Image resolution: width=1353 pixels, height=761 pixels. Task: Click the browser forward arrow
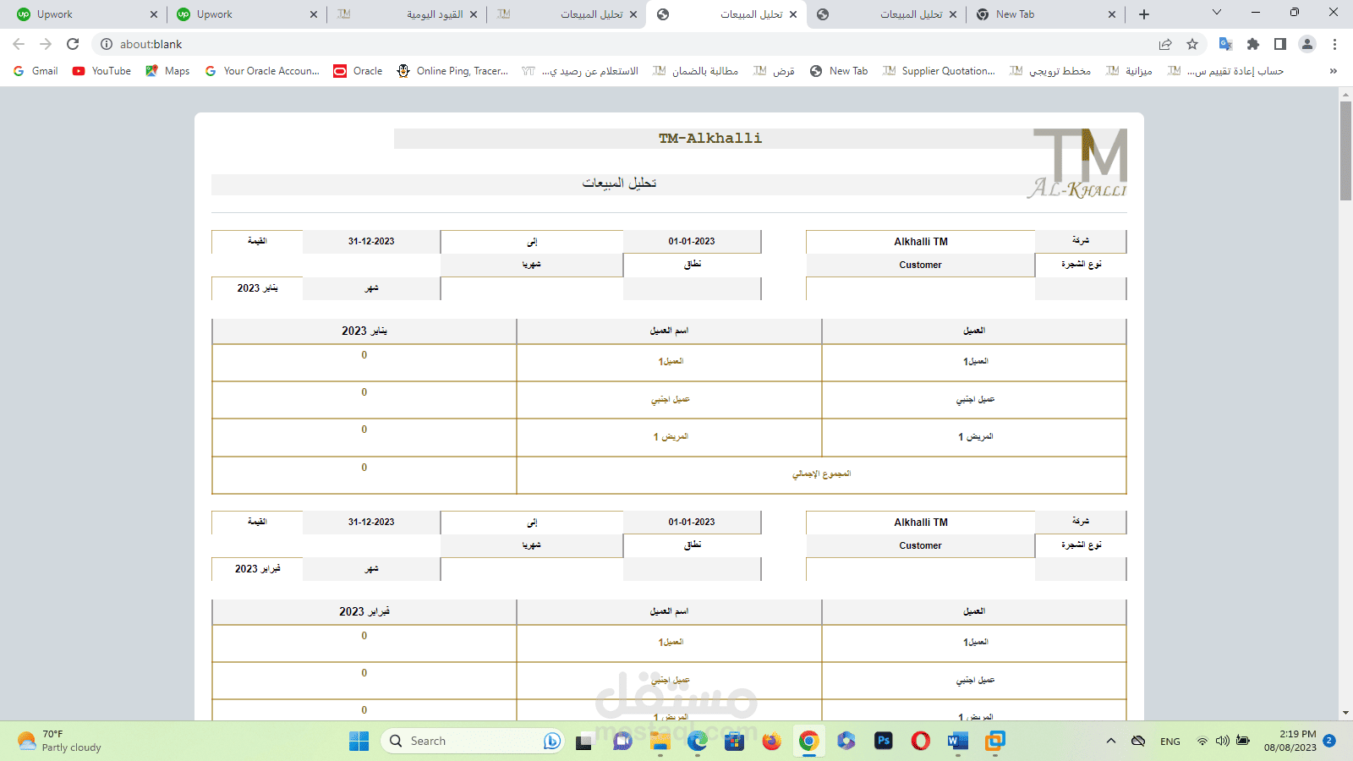click(46, 44)
